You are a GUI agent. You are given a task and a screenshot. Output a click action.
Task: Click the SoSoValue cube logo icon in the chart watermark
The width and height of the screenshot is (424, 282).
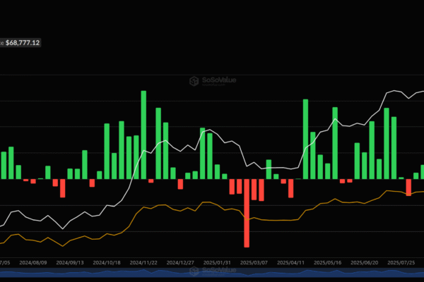click(193, 82)
